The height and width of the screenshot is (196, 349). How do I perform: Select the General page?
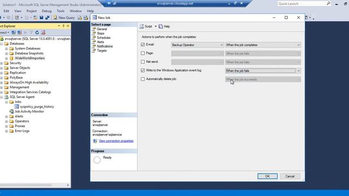[102, 29]
